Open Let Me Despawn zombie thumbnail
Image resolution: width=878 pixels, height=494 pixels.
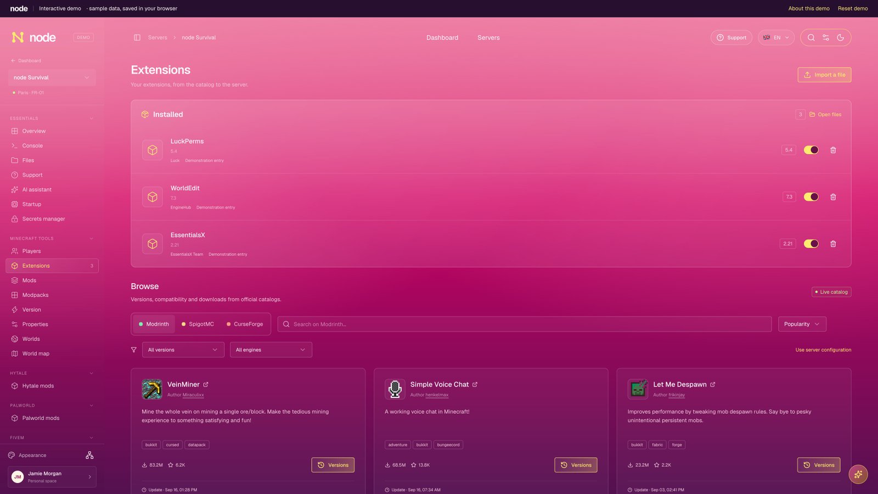(x=638, y=389)
